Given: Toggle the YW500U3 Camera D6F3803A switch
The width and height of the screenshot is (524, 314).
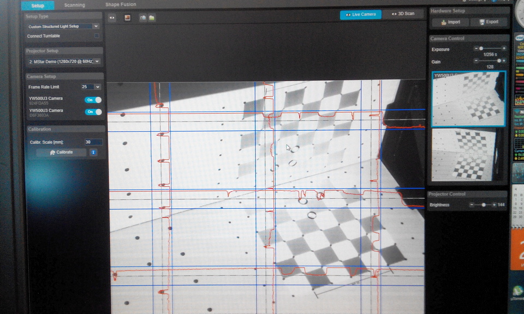Looking at the screenshot, I should (93, 112).
